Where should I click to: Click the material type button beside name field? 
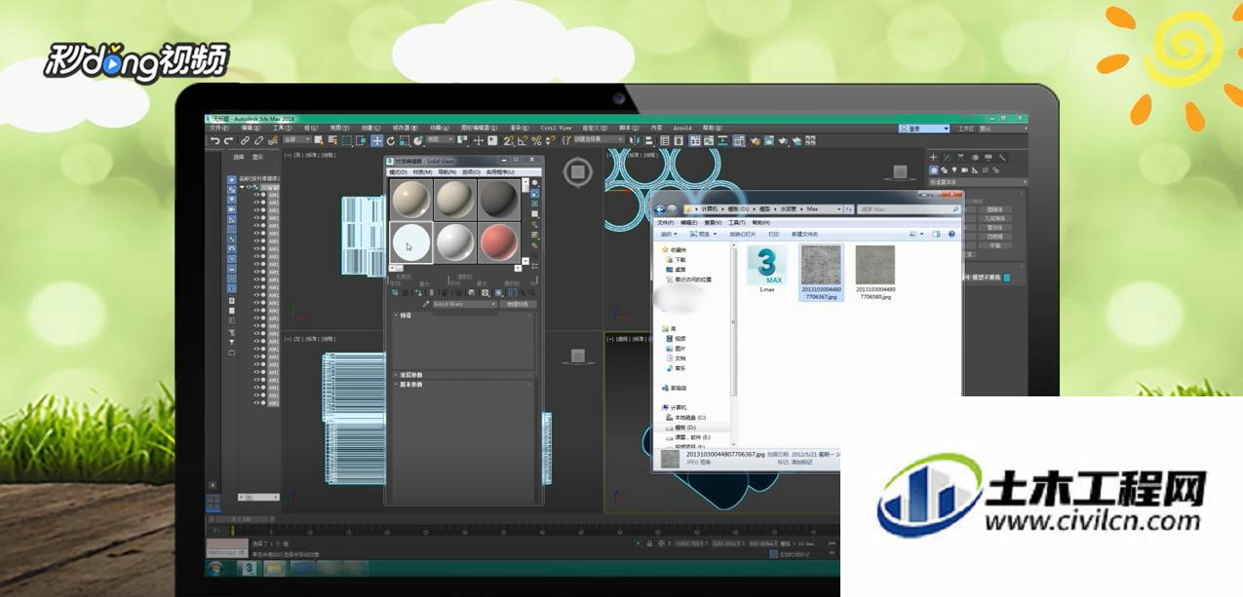pyautogui.click(x=518, y=304)
